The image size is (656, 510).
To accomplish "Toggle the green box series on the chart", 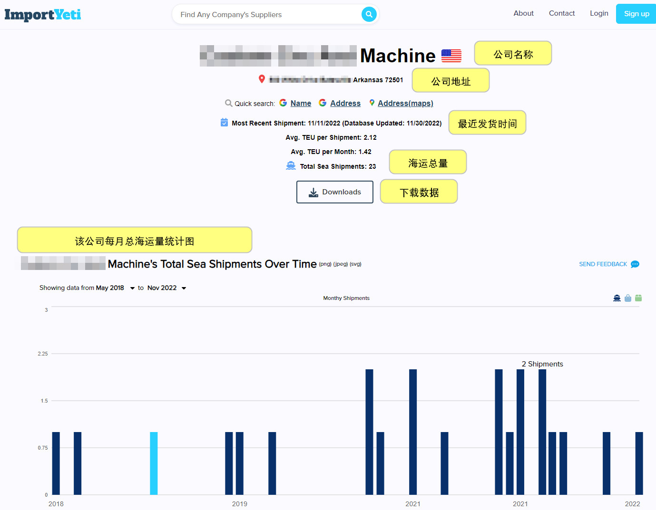I will [638, 298].
